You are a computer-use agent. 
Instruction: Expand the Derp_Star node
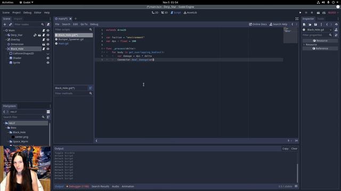[6, 35]
